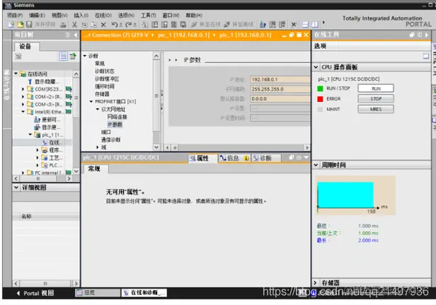Open the 视图(V) menu
This screenshot has height=305, width=436.
tap(59, 16)
